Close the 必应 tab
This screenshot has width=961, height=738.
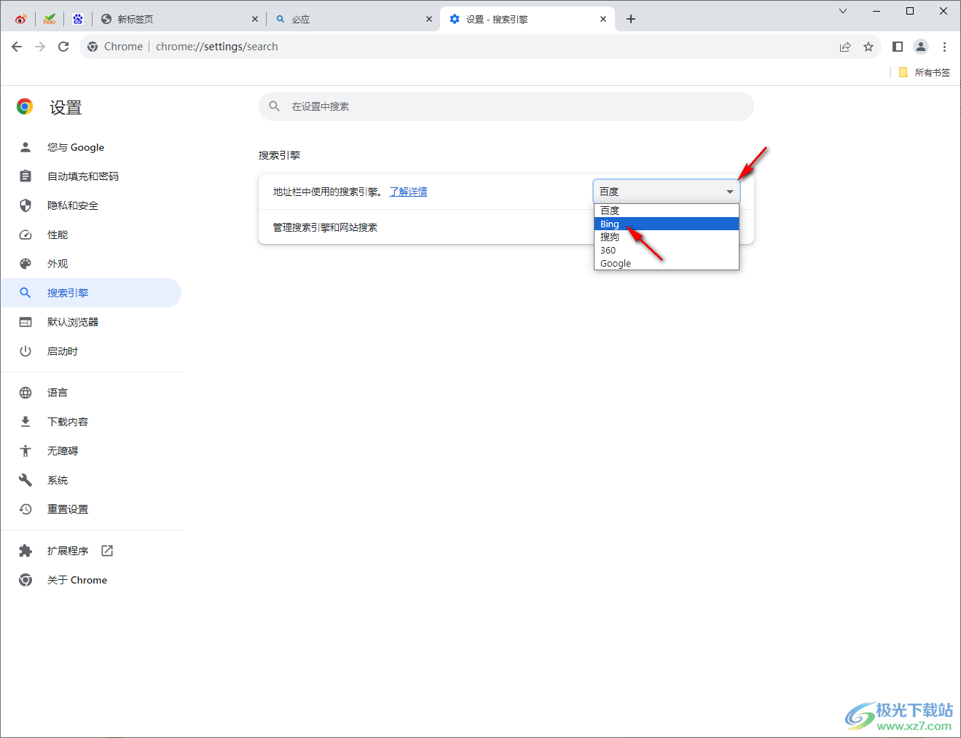tap(429, 19)
